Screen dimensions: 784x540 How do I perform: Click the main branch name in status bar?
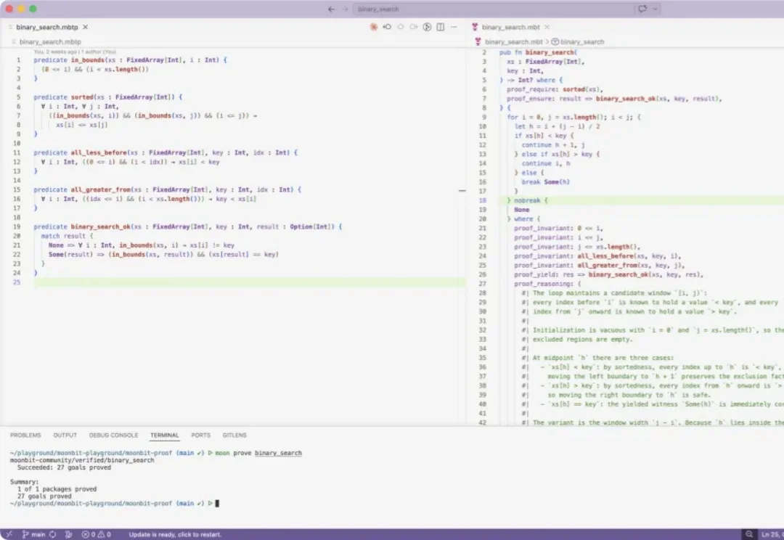pyautogui.click(x=38, y=534)
